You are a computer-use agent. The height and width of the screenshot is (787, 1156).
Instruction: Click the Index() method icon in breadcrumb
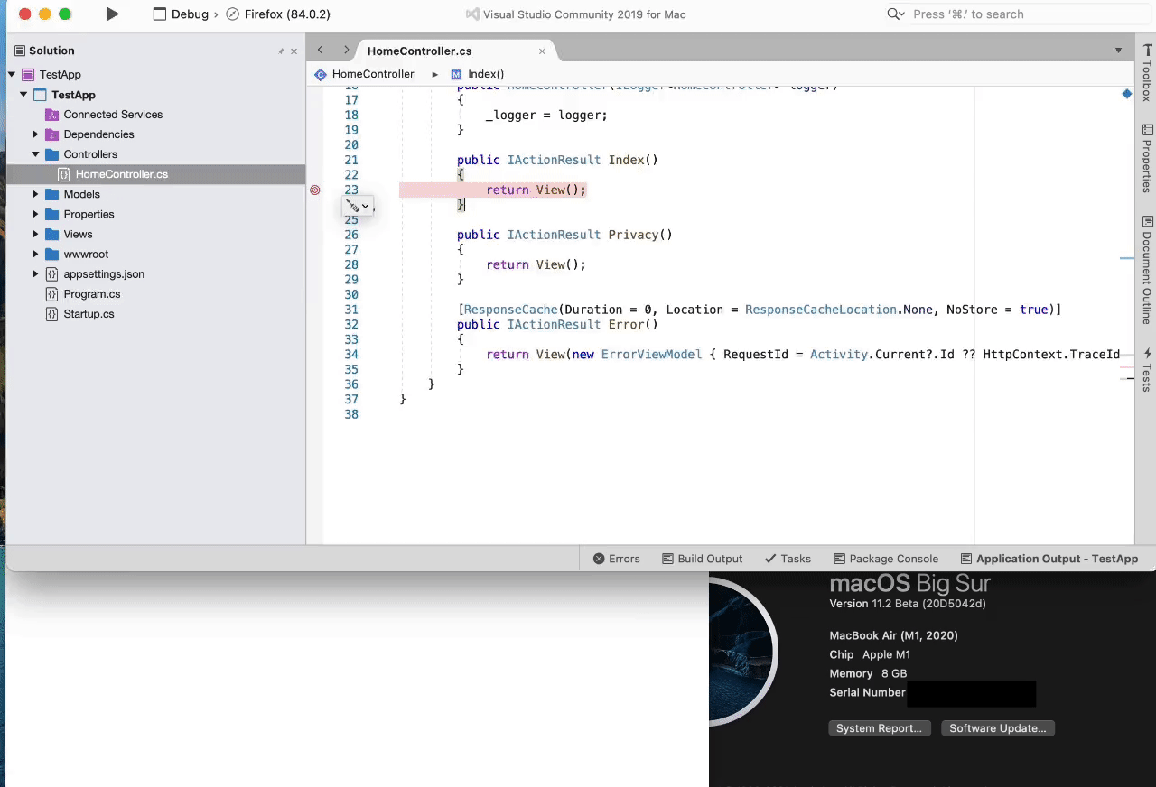click(456, 74)
